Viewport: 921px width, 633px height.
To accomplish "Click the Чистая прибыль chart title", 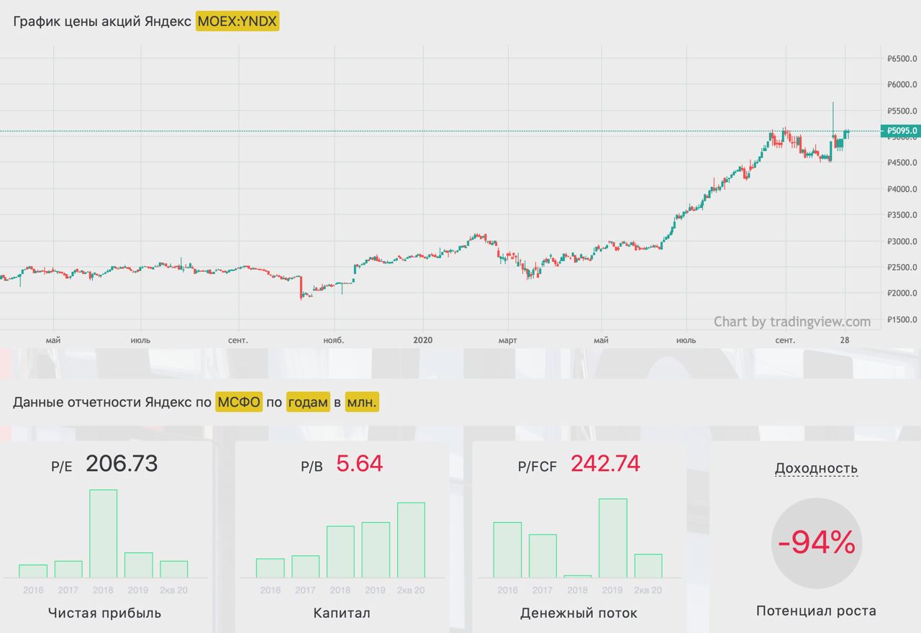I will coord(104,614).
